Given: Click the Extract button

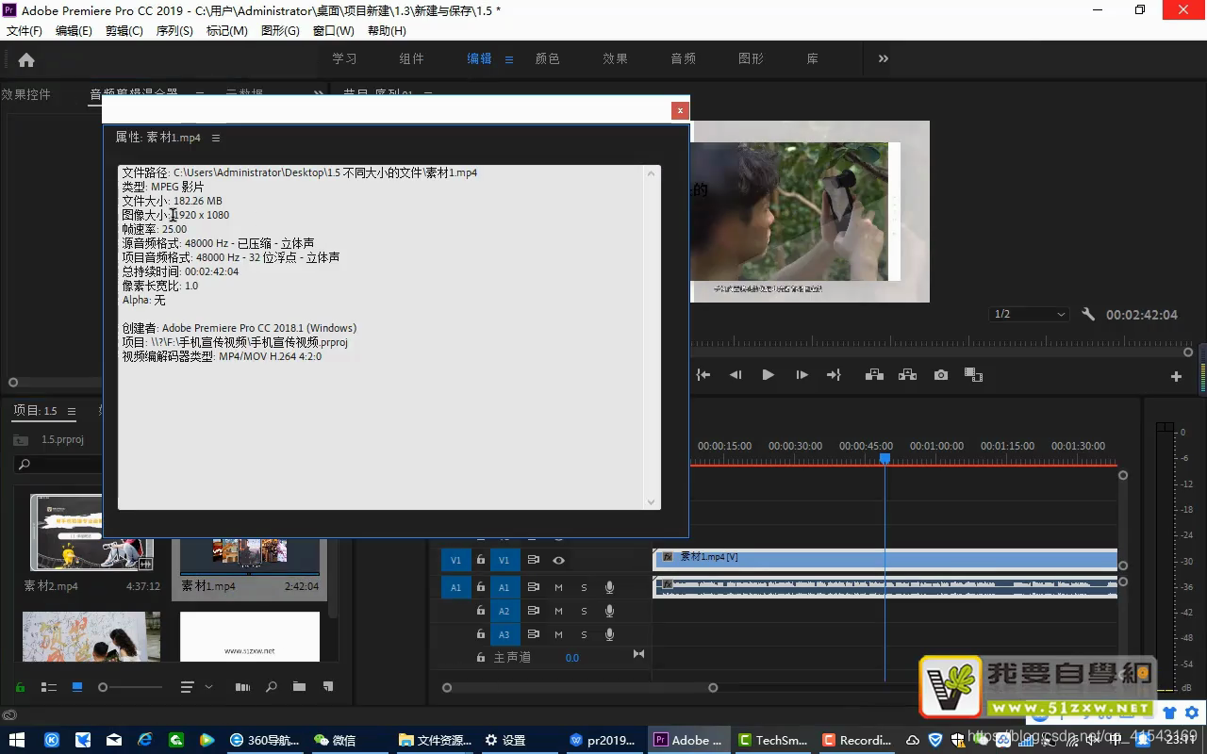Looking at the screenshot, I should click(x=907, y=375).
